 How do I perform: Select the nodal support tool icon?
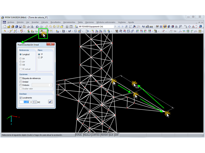coord(28,31)
